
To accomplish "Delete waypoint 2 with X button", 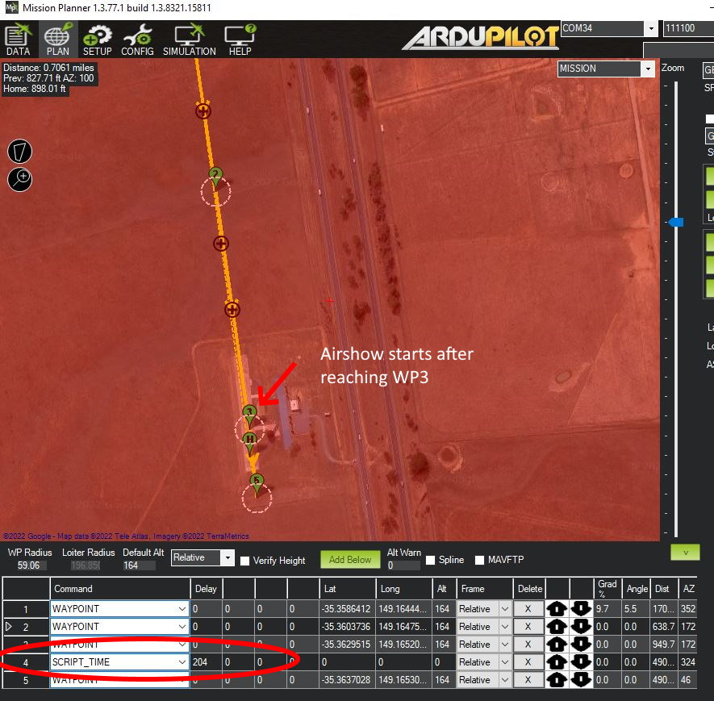I will click(529, 627).
